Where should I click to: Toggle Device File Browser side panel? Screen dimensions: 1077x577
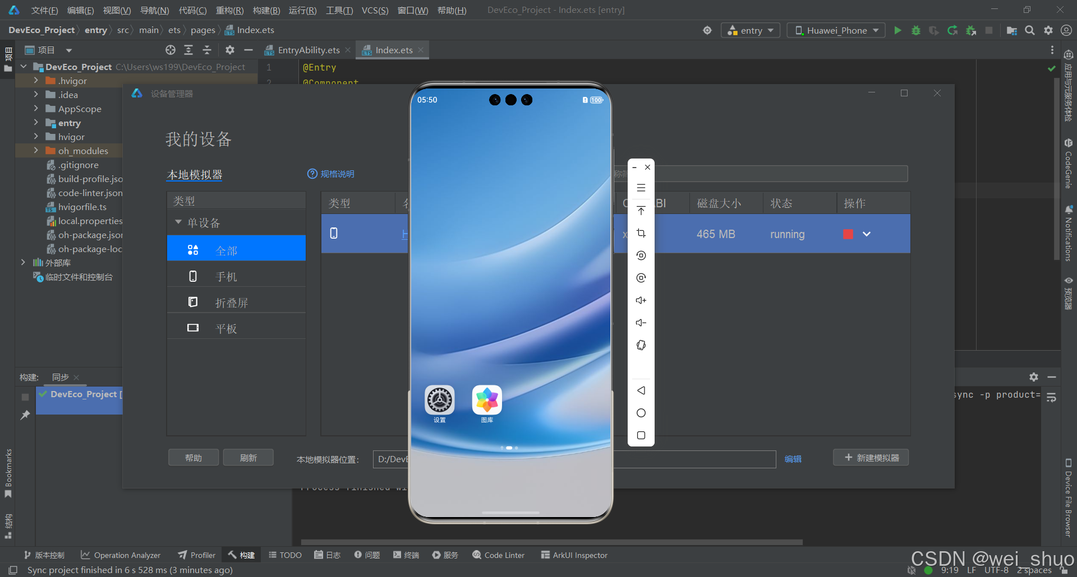click(x=1068, y=497)
